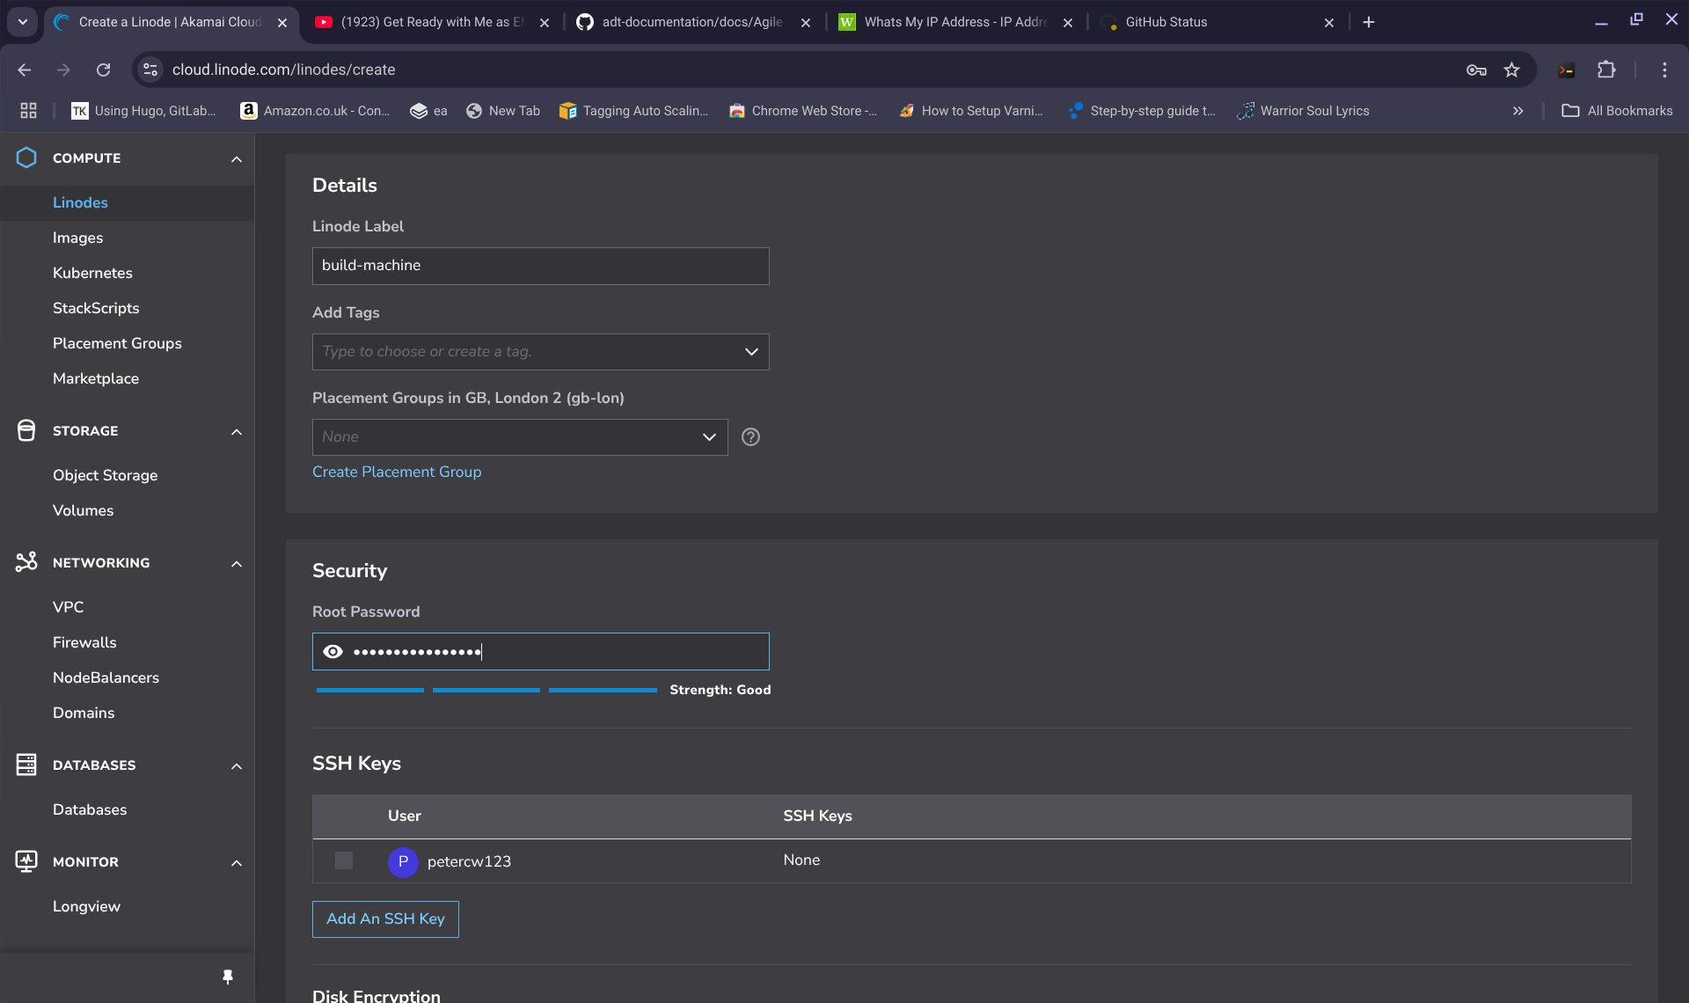Click the Storage bucket icon

pos(26,430)
